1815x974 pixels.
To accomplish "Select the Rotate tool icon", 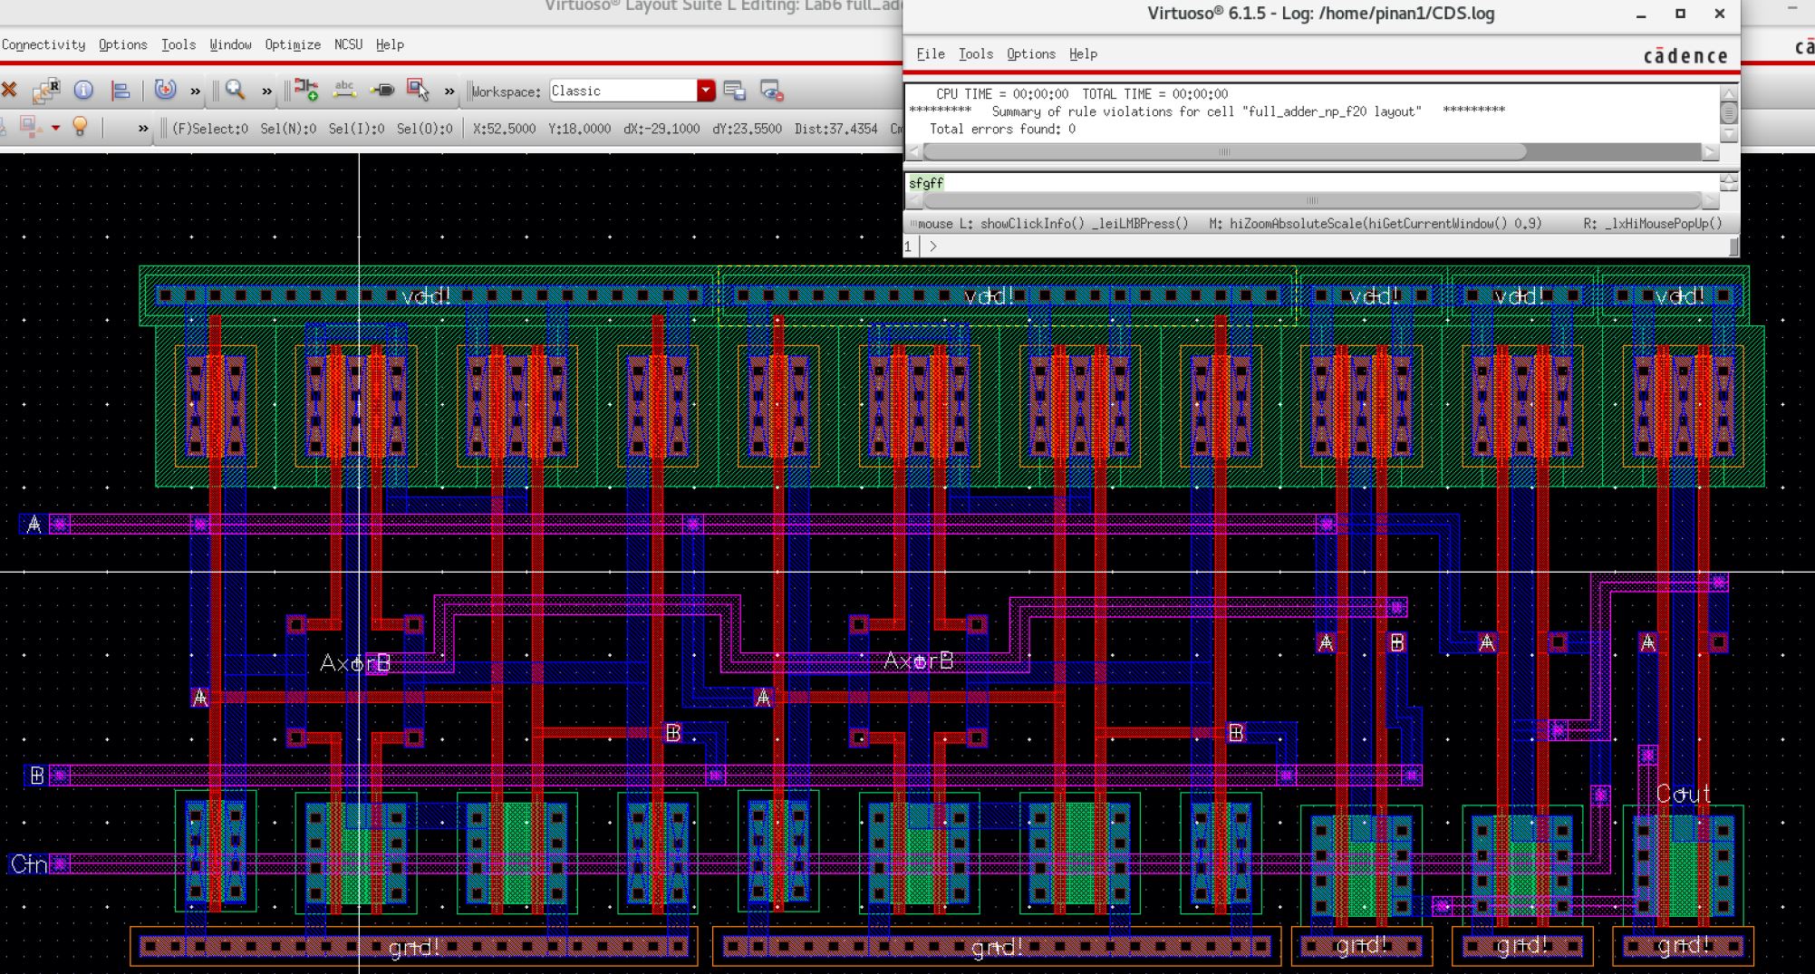I will (x=165, y=90).
